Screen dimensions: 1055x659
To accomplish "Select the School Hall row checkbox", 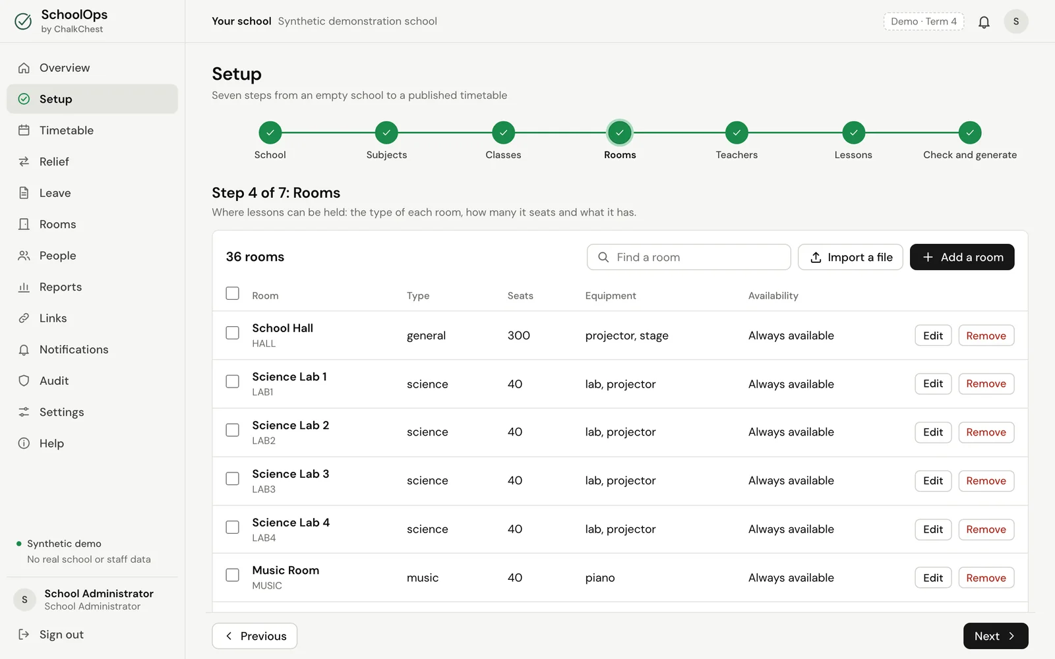I will tap(232, 333).
